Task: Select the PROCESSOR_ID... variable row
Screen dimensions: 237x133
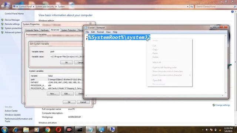Action: coord(57,88)
